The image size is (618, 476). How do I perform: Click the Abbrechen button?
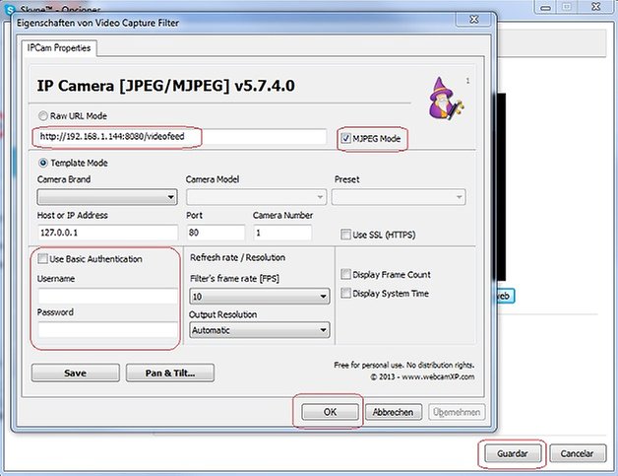pyautogui.click(x=394, y=412)
